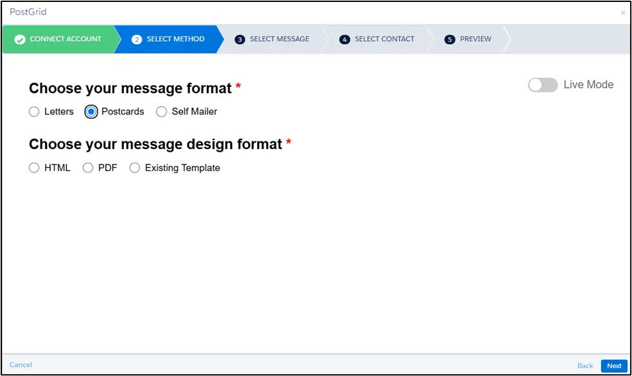Screen dimensions: 632x376
Task: Choose the PDF design format option
Action: (x=88, y=168)
